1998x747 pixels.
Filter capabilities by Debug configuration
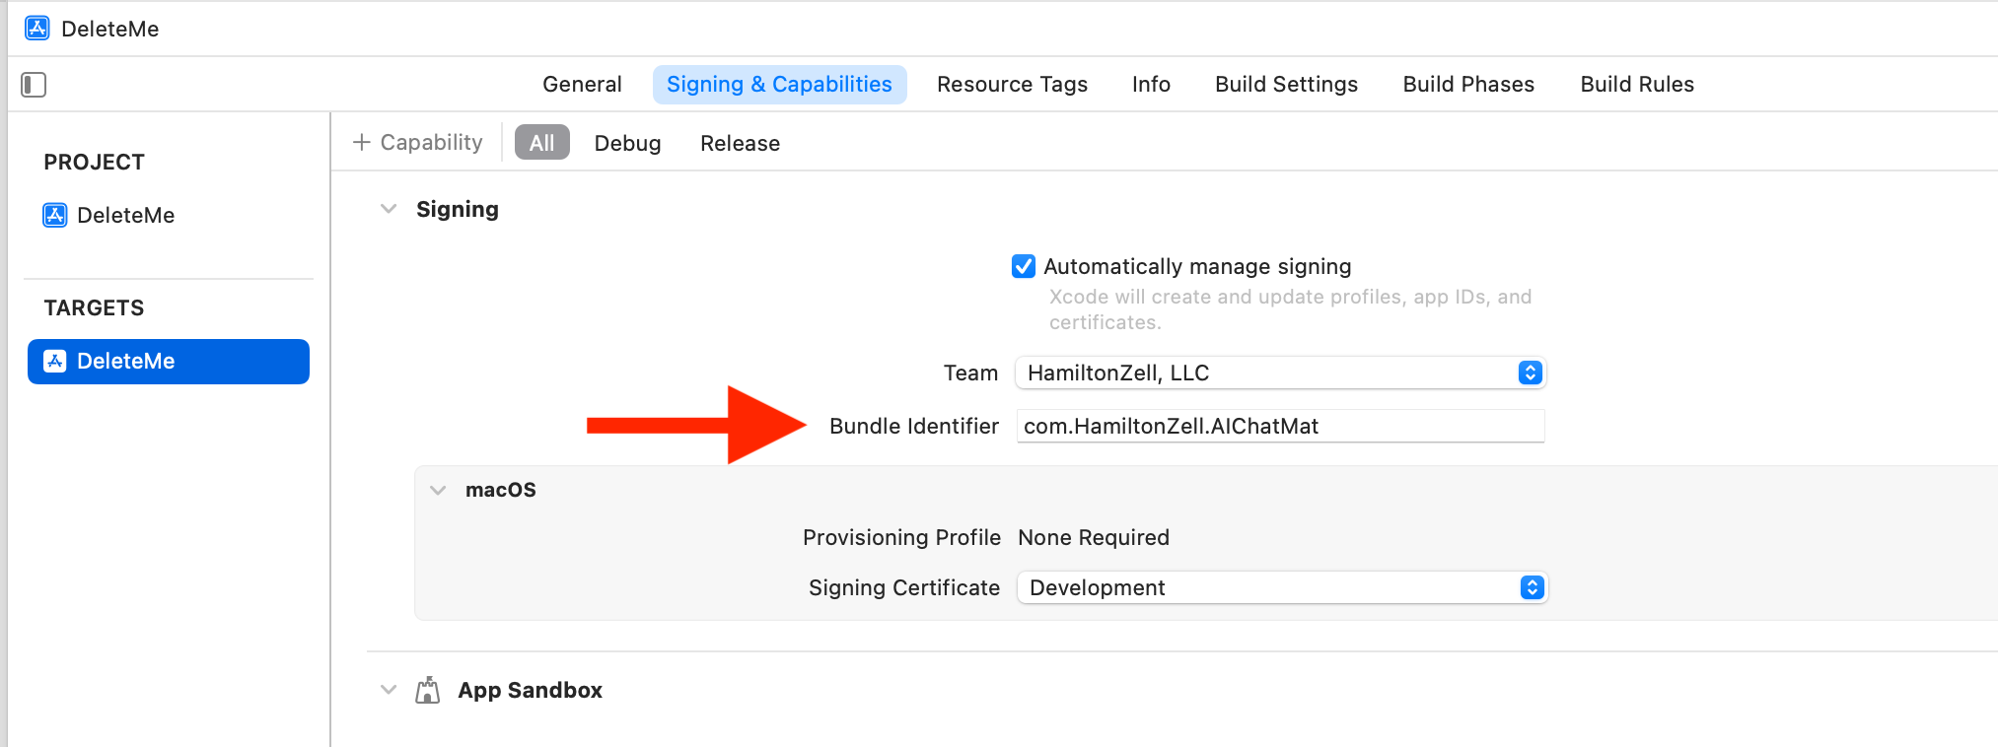pyautogui.click(x=627, y=143)
